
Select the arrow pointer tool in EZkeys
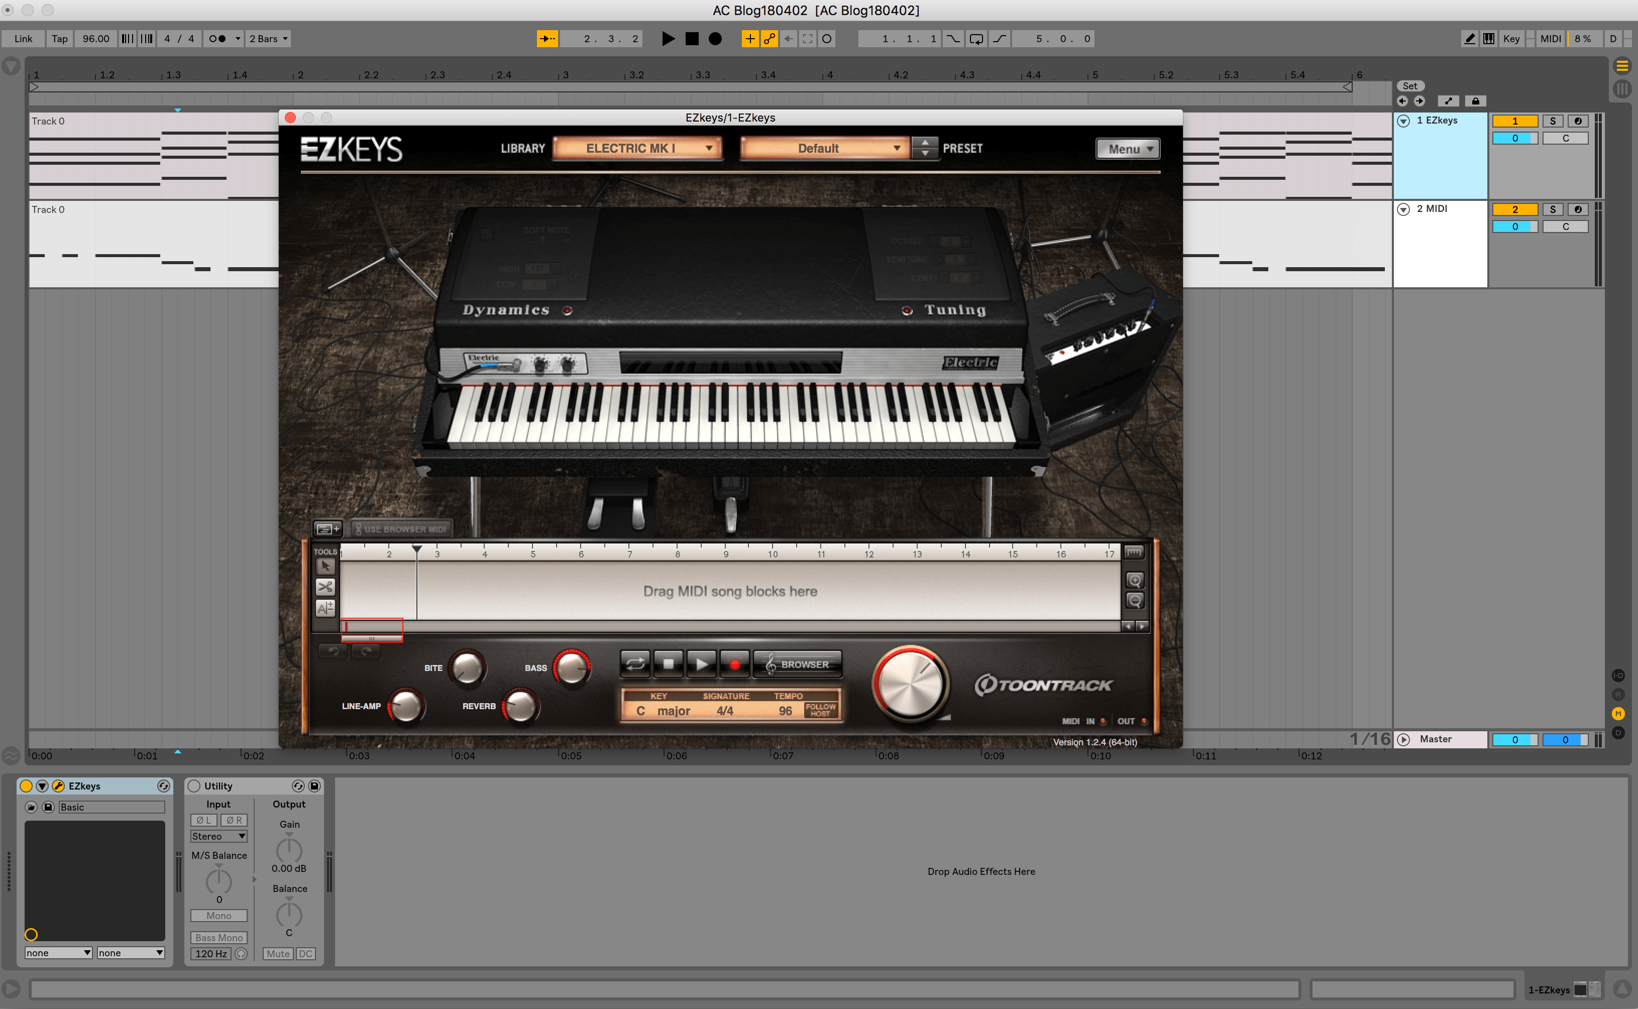[x=326, y=566]
